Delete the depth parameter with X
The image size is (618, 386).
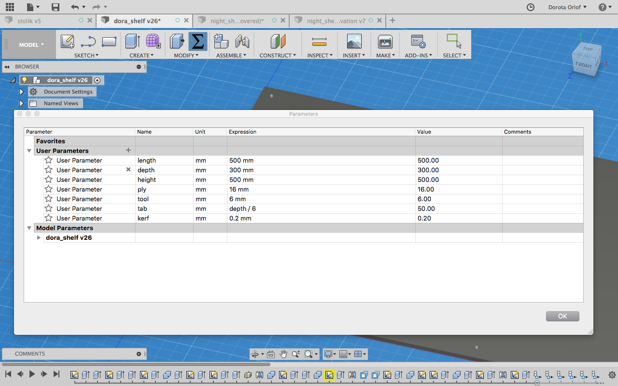pyautogui.click(x=128, y=170)
